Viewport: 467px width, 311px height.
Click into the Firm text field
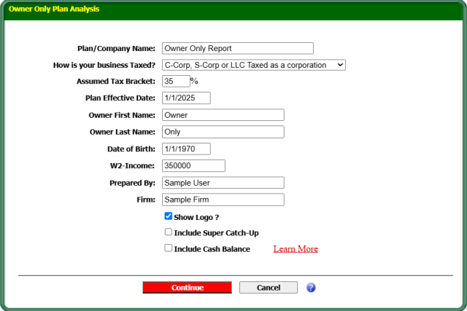pos(223,200)
